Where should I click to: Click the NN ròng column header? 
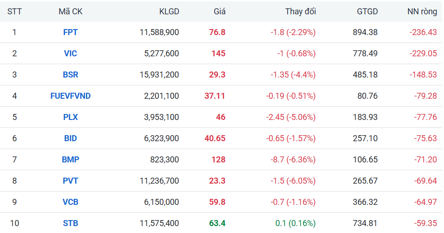pyautogui.click(x=422, y=12)
